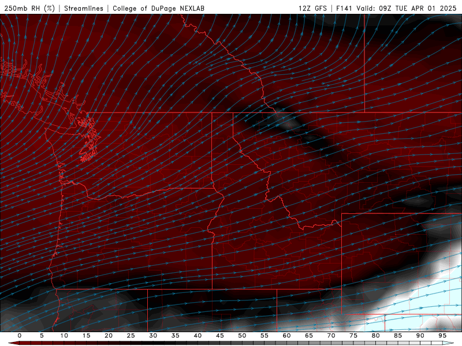Screen dimensions: 462x346
Task: Click the colorbar label "85"
Action: (x=398, y=336)
